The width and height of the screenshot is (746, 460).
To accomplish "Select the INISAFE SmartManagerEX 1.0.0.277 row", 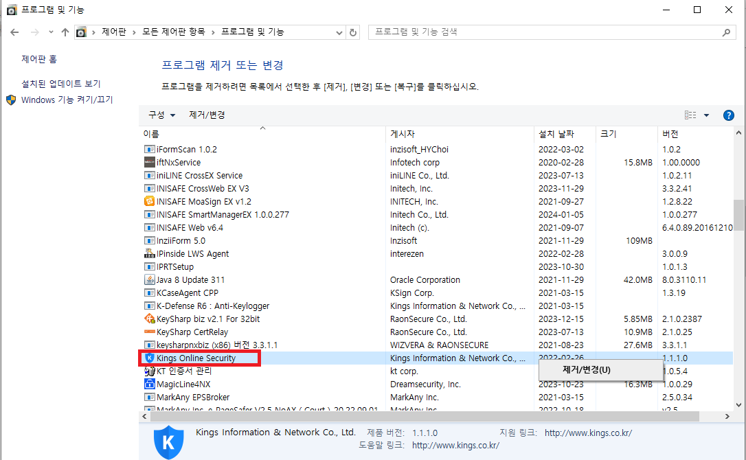I will 436,214.
